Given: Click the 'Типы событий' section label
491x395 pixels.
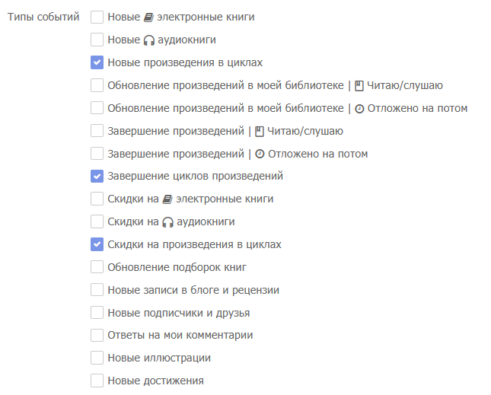Looking at the screenshot, I should [43, 17].
